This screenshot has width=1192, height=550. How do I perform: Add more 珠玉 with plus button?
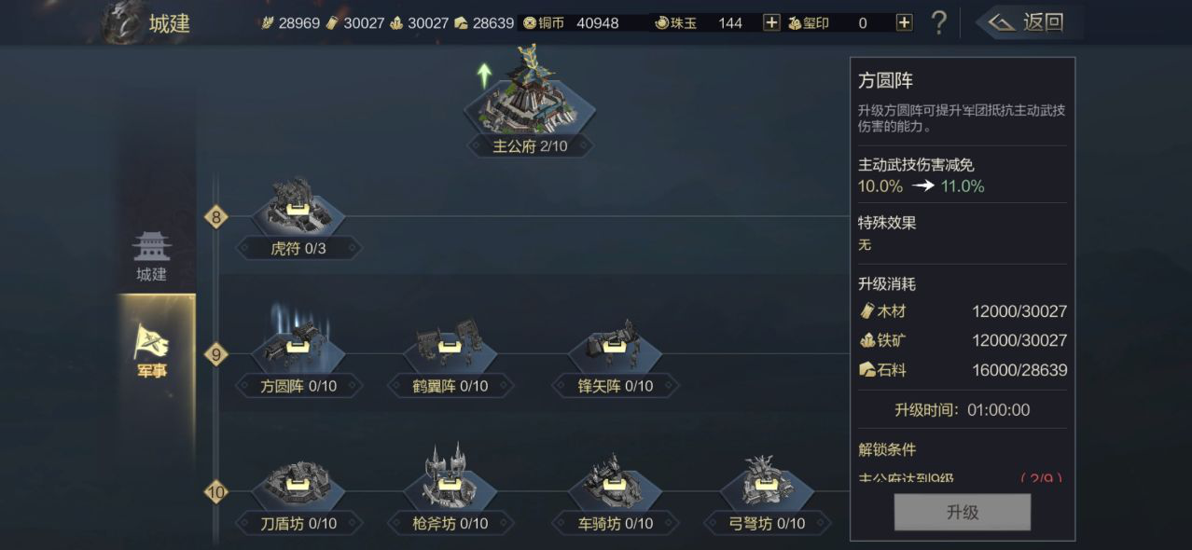(x=771, y=23)
